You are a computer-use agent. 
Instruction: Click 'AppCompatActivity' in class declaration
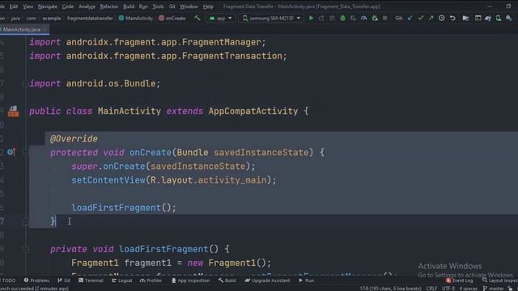tap(253, 112)
